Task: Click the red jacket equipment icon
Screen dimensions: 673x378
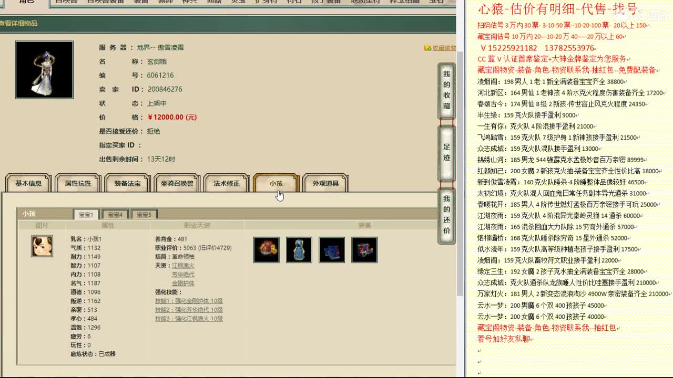Action: coord(267,250)
